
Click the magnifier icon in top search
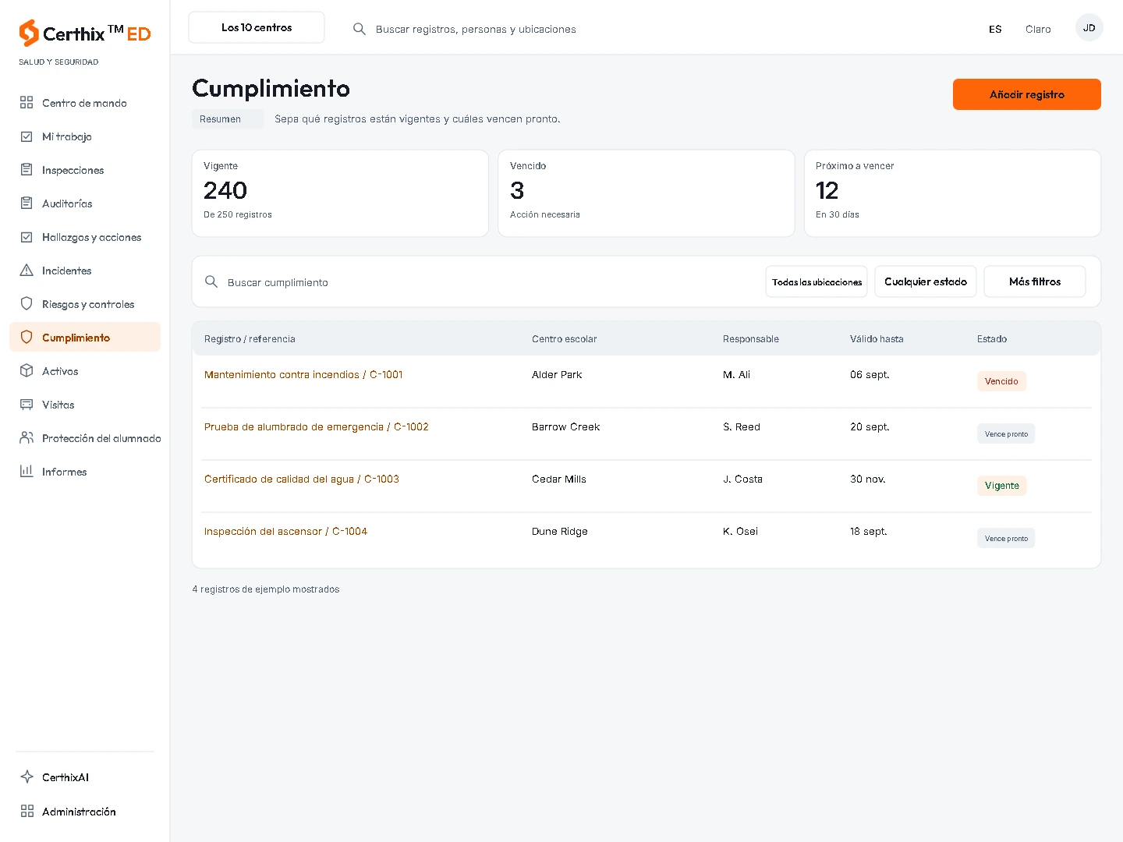(x=360, y=29)
